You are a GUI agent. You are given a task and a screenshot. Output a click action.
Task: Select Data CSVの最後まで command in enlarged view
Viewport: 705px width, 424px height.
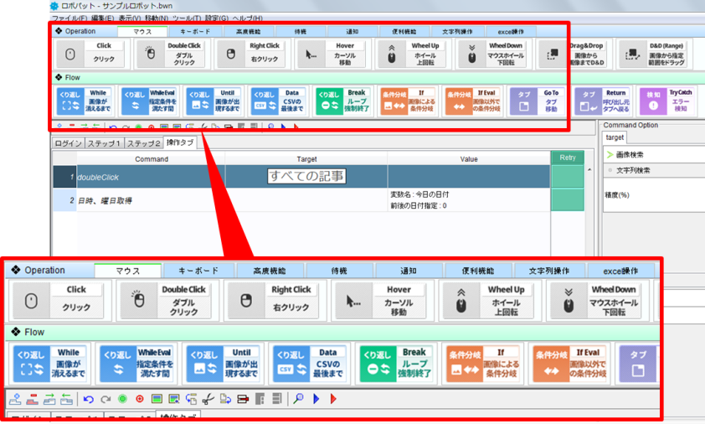(310, 364)
